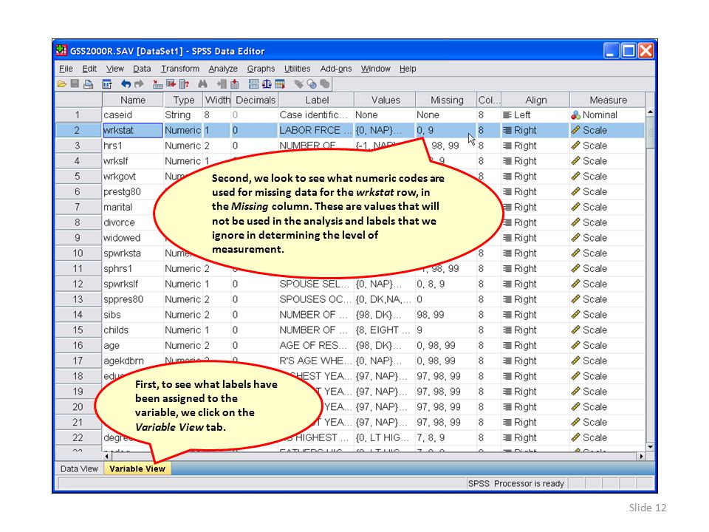
Task: Click the 'marital' variable name
Action: click(x=118, y=207)
